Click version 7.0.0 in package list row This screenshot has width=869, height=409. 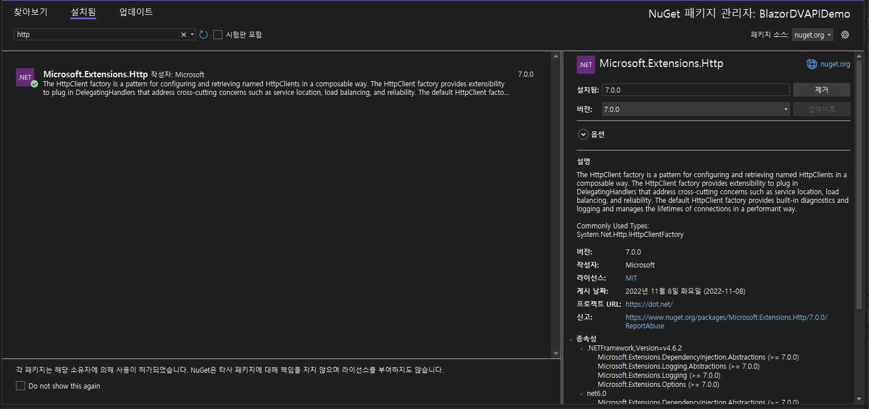[x=525, y=74]
